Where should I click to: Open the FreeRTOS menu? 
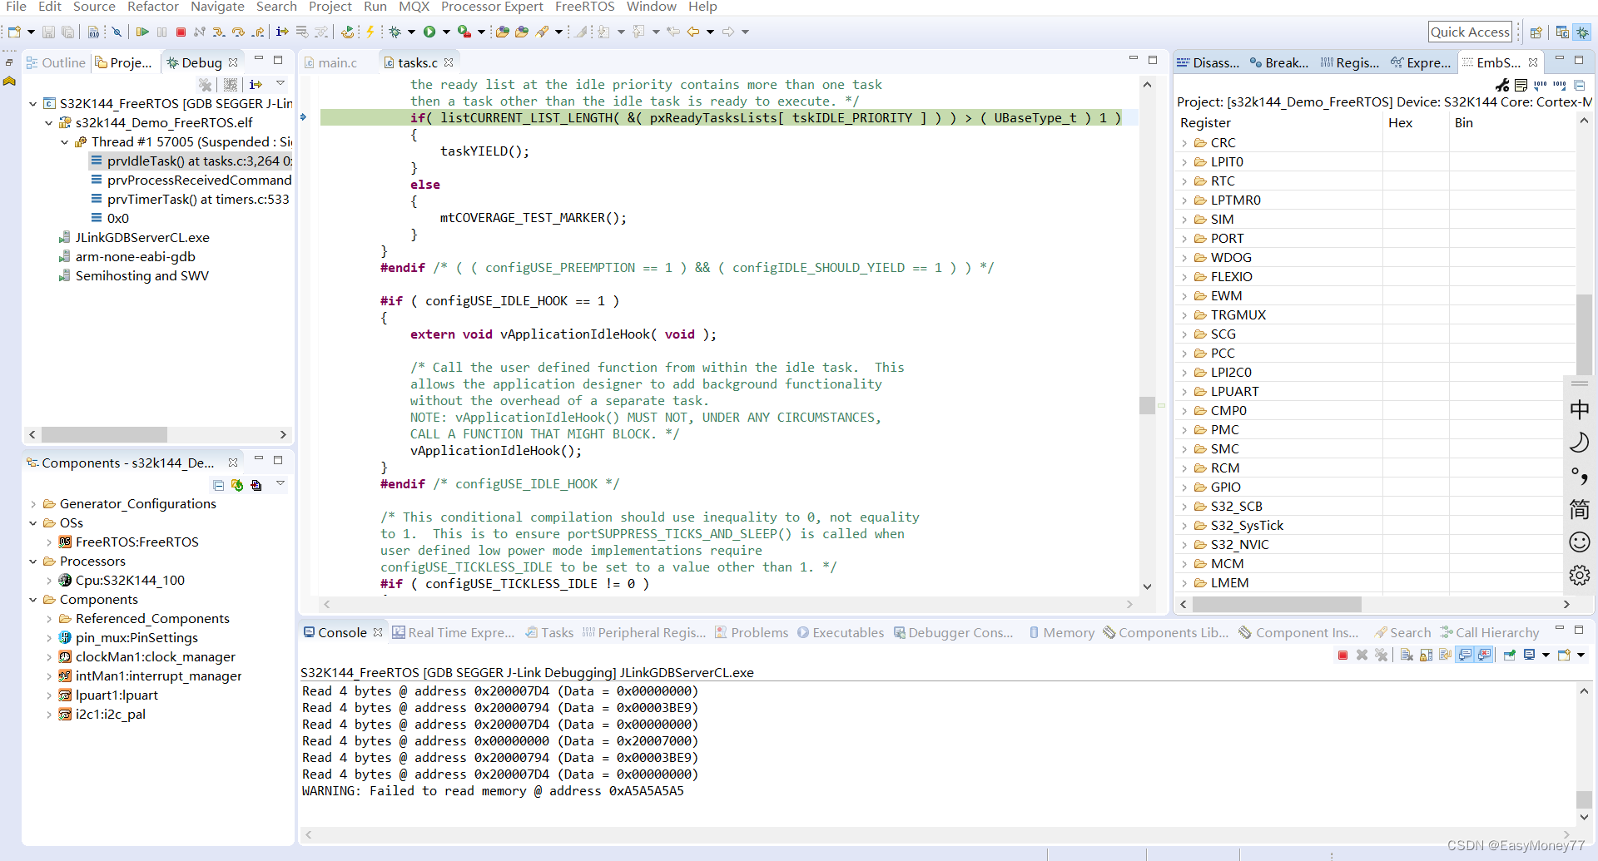tap(585, 7)
